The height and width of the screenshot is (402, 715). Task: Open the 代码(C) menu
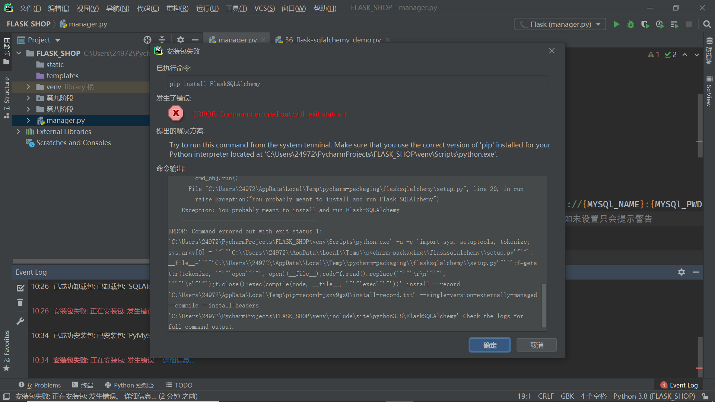[148, 8]
